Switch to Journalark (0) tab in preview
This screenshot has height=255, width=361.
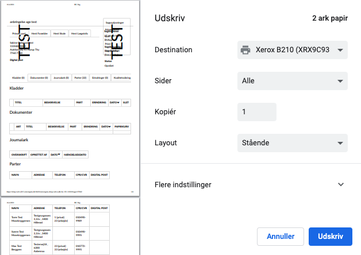pos(59,77)
